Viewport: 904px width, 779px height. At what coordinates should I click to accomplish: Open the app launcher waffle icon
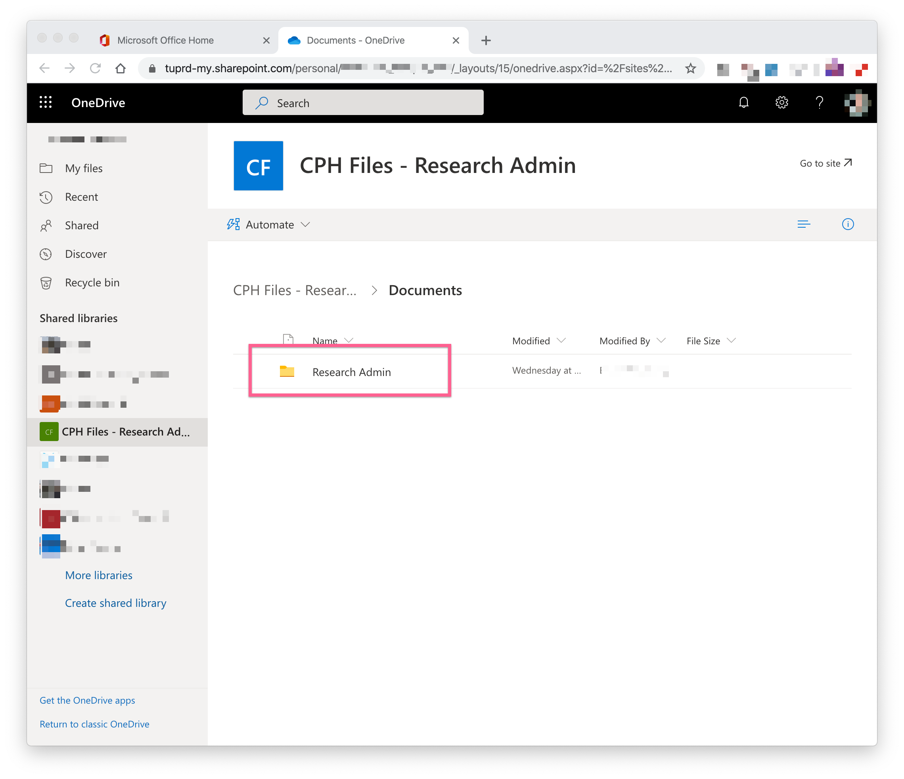tap(45, 103)
